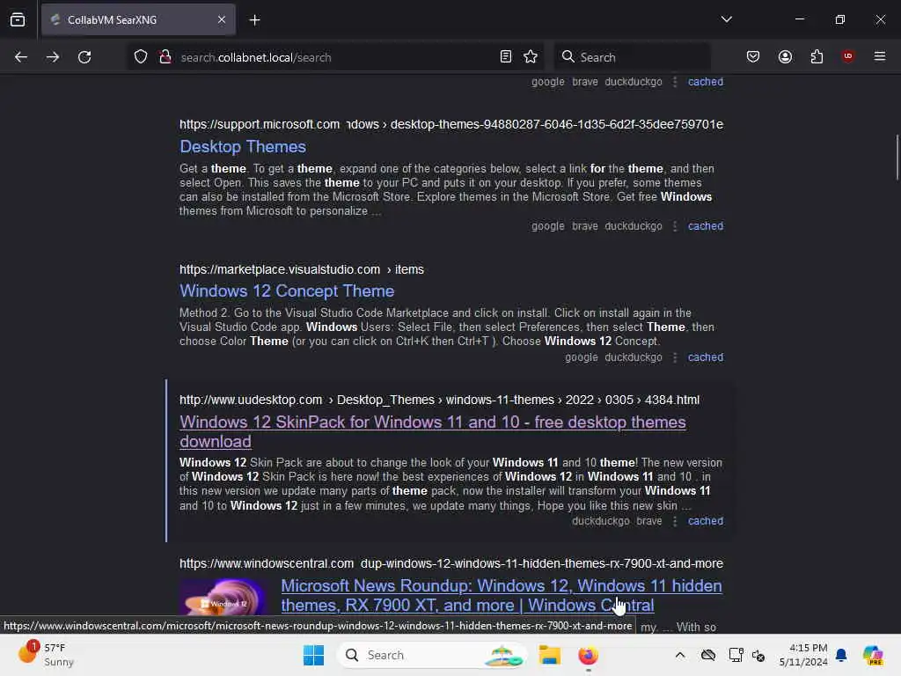Image resolution: width=901 pixels, height=676 pixels.
Task: Show site security lock information
Action: click(165, 57)
